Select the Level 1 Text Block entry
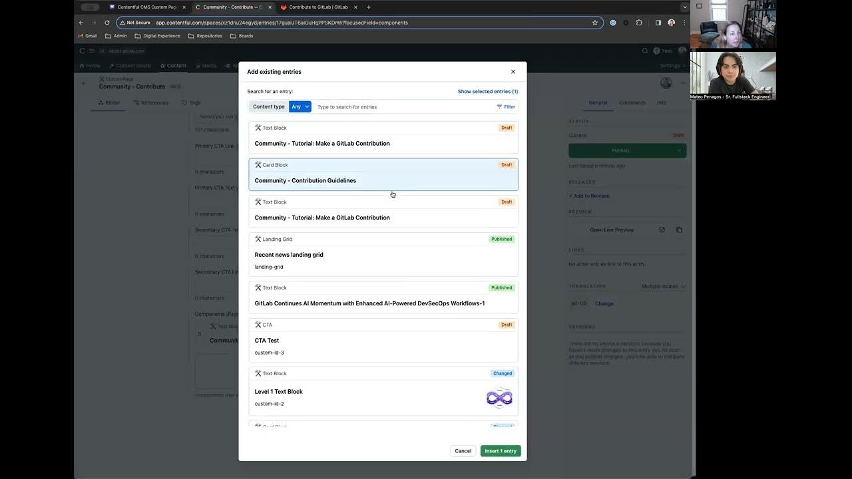 [x=383, y=391]
